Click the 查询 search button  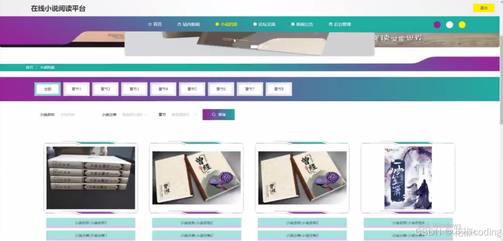(218, 114)
